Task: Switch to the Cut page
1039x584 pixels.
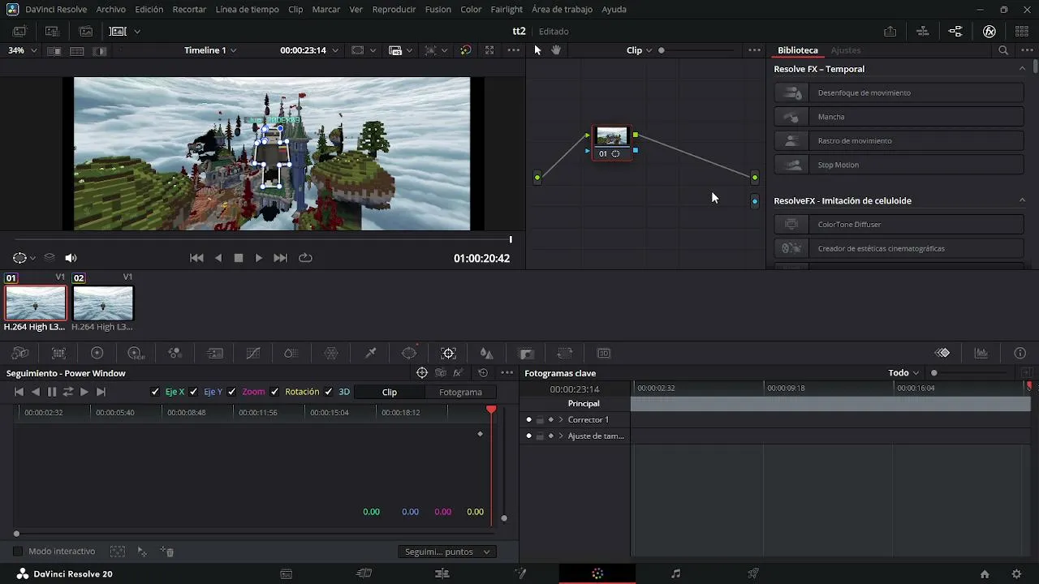Action: [x=364, y=573]
